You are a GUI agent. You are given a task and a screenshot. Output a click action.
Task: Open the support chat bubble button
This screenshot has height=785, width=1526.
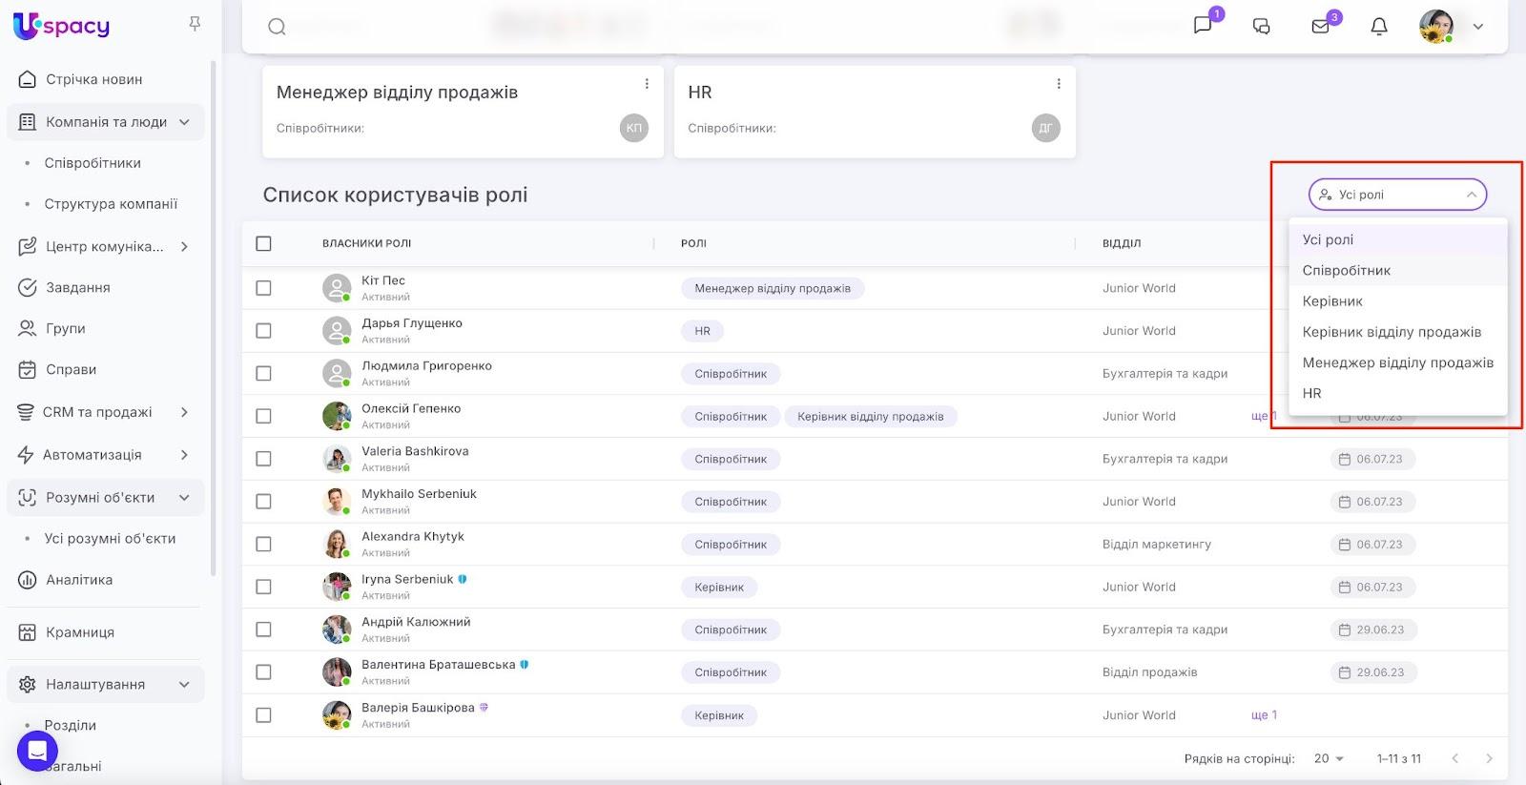pyautogui.click(x=37, y=752)
